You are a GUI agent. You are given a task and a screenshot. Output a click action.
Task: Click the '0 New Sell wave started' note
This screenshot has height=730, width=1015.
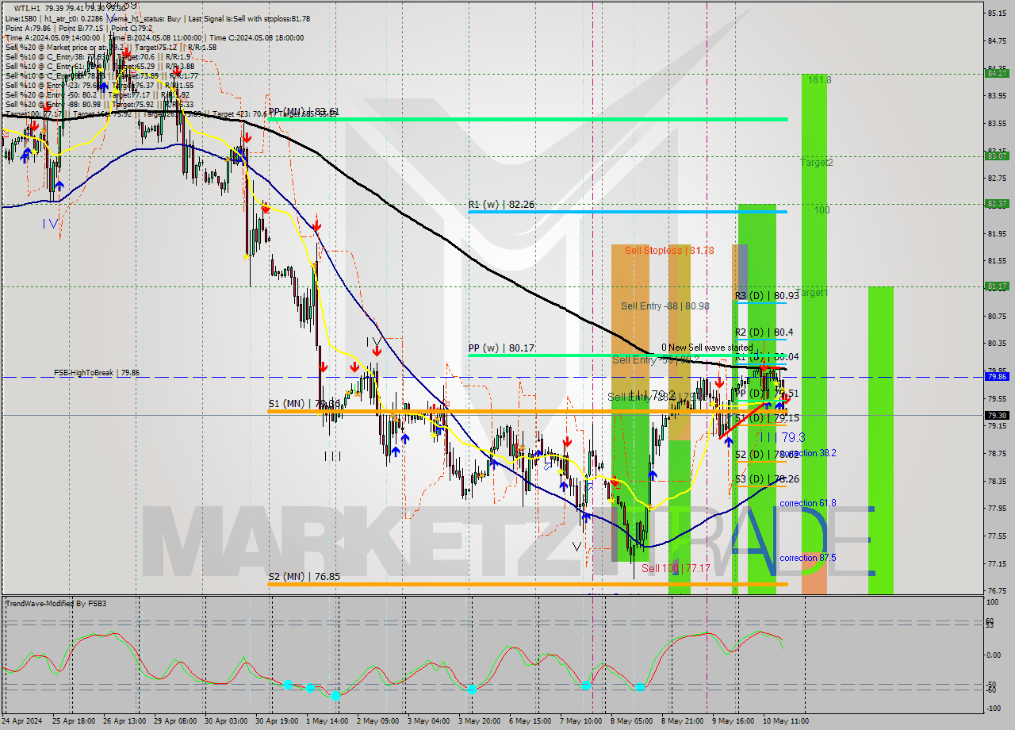click(x=708, y=348)
